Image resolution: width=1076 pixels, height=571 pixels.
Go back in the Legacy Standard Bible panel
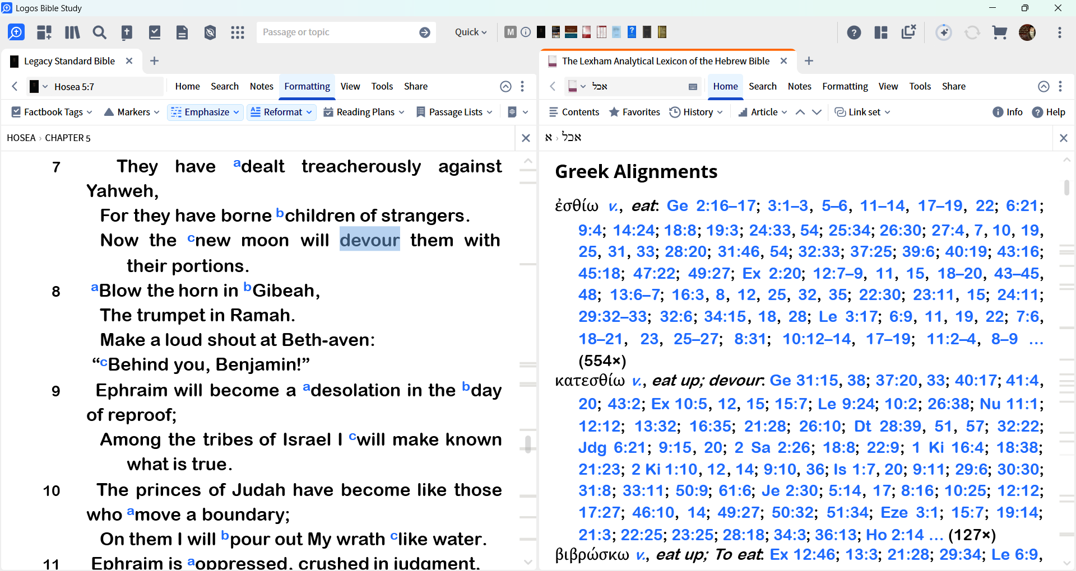pos(15,86)
